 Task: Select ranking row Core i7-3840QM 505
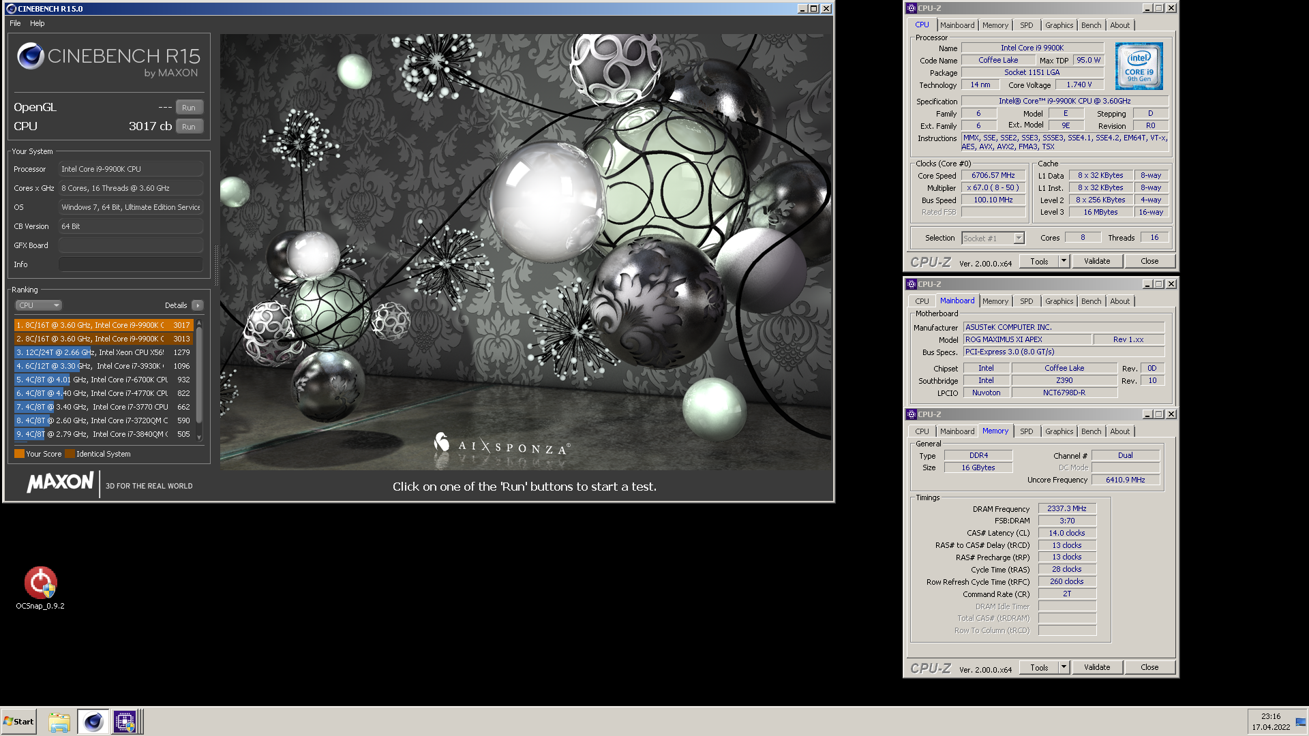coord(104,434)
